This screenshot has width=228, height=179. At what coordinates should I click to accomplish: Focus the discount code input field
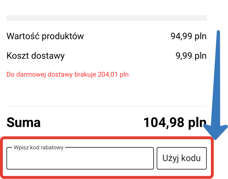click(x=80, y=160)
